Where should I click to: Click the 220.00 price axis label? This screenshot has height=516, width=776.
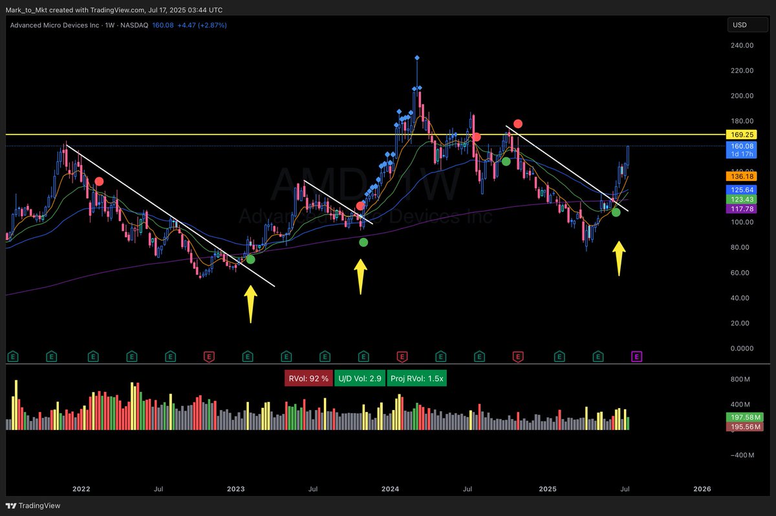point(742,70)
